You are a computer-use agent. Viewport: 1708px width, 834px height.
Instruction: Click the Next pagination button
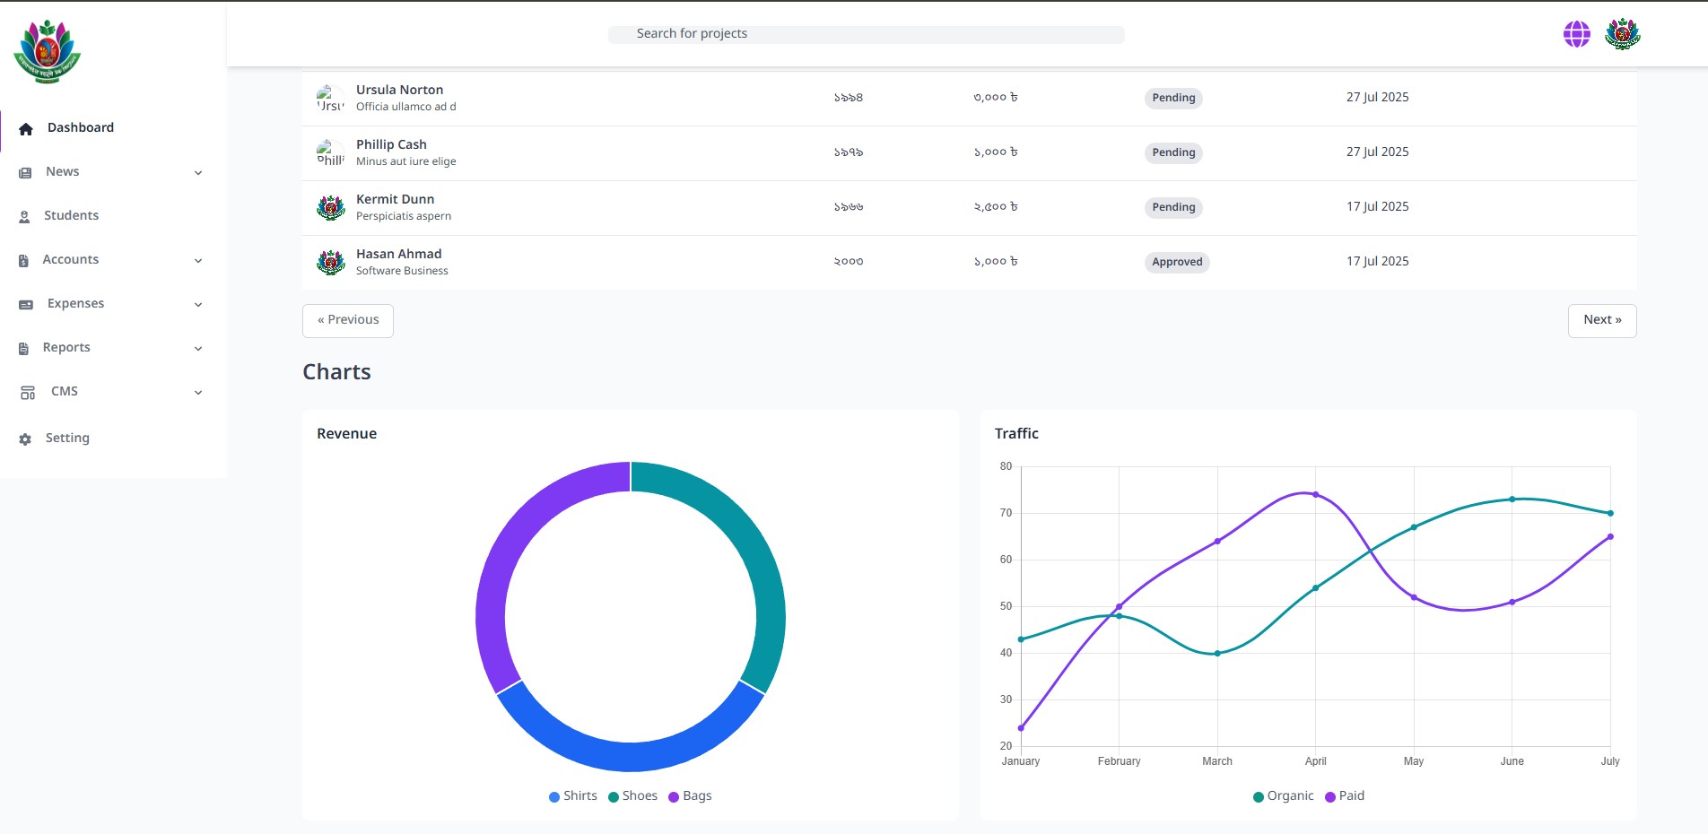(x=1601, y=320)
